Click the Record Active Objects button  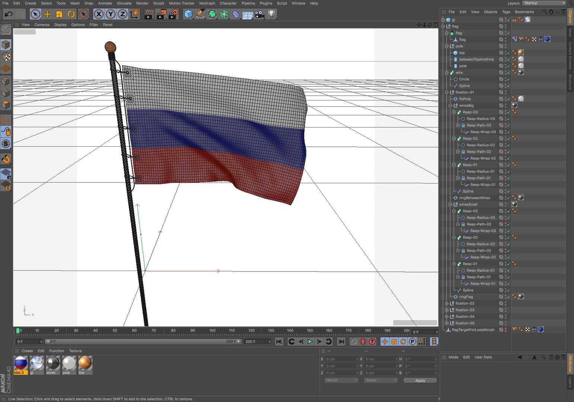click(x=354, y=341)
